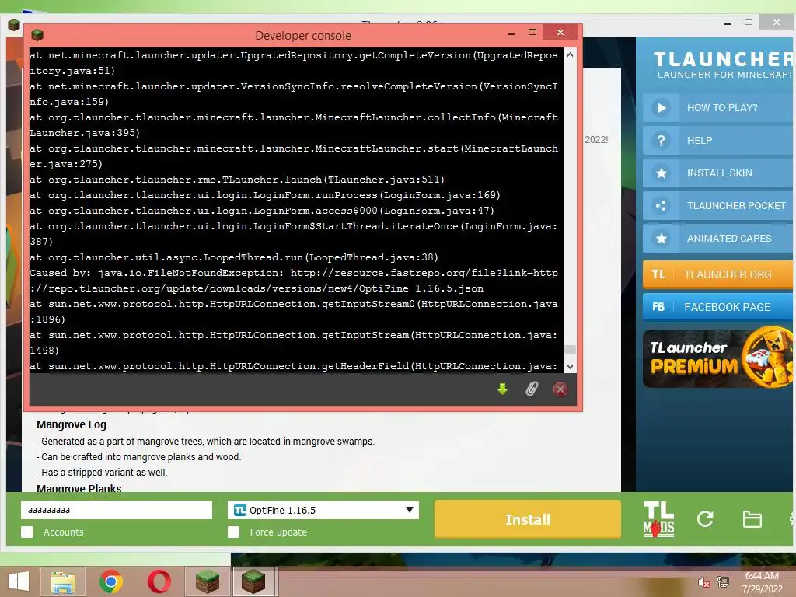Click the refresh arrow icon
This screenshot has width=796, height=597.
coord(705,519)
